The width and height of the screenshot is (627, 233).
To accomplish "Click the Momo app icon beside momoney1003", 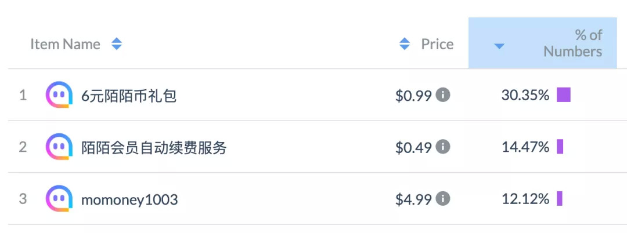I will tap(59, 199).
